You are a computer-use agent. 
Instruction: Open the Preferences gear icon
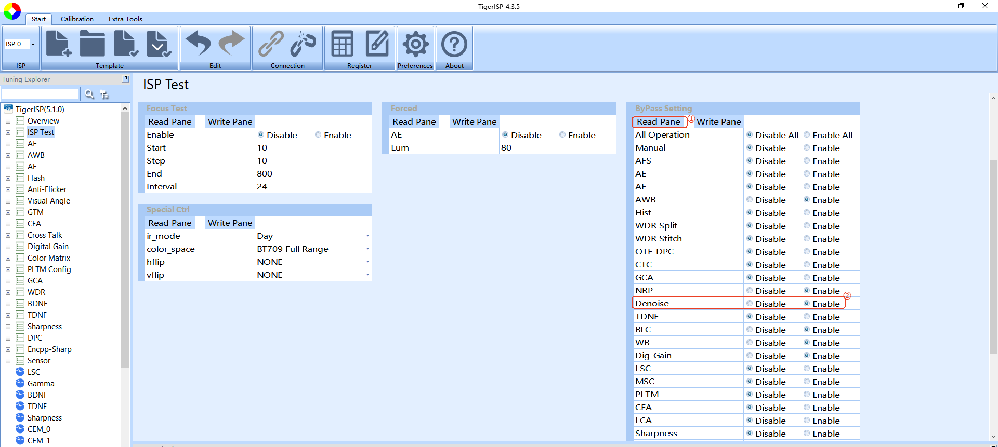click(415, 44)
